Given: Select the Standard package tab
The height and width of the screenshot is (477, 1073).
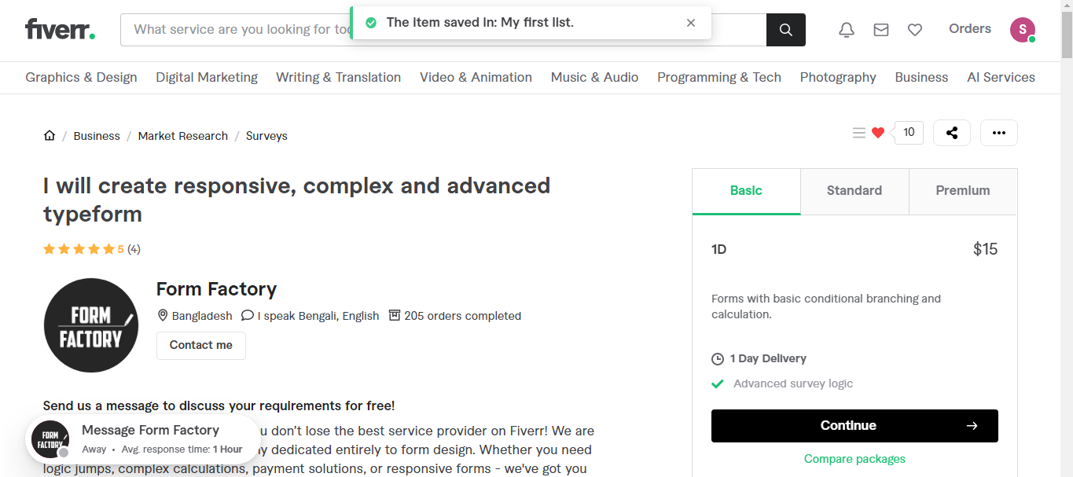Looking at the screenshot, I should (x=854, y=191).
